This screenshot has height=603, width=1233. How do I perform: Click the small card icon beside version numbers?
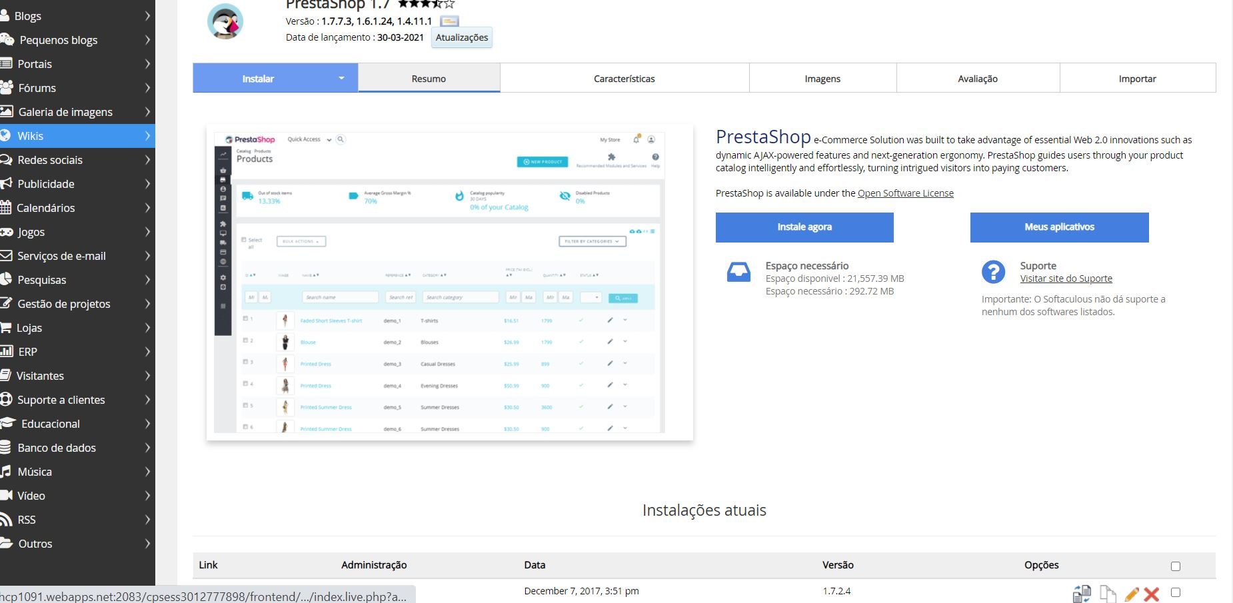[x=449, y=21]
